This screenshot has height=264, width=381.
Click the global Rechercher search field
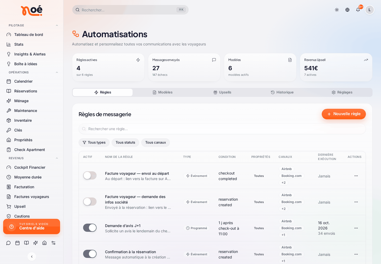(x=130, y=10)
